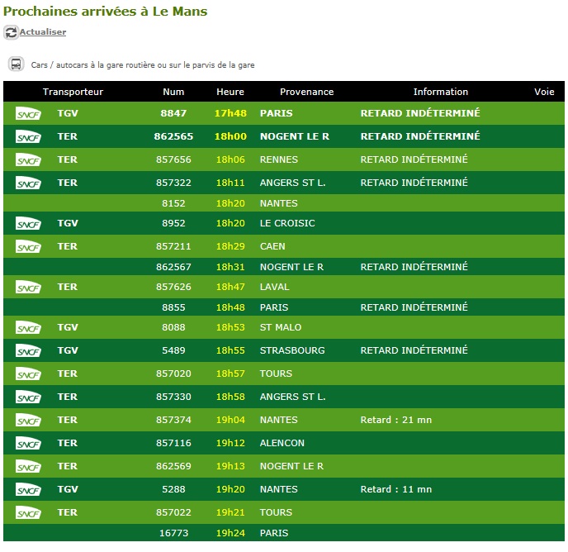The height and width of the screenshot is (552, 568).
Task: Click SNCF logo on TER 857116 row
Action: pyautogui.click(x=28, y=444)
